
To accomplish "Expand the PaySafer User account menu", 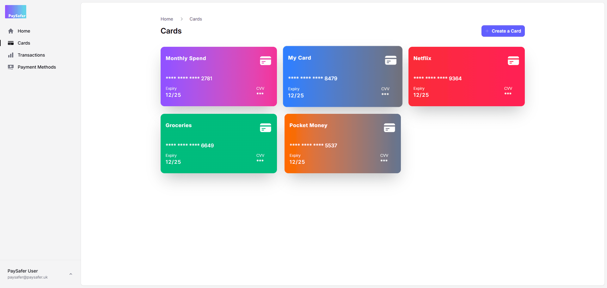I will tap(71, 274).
